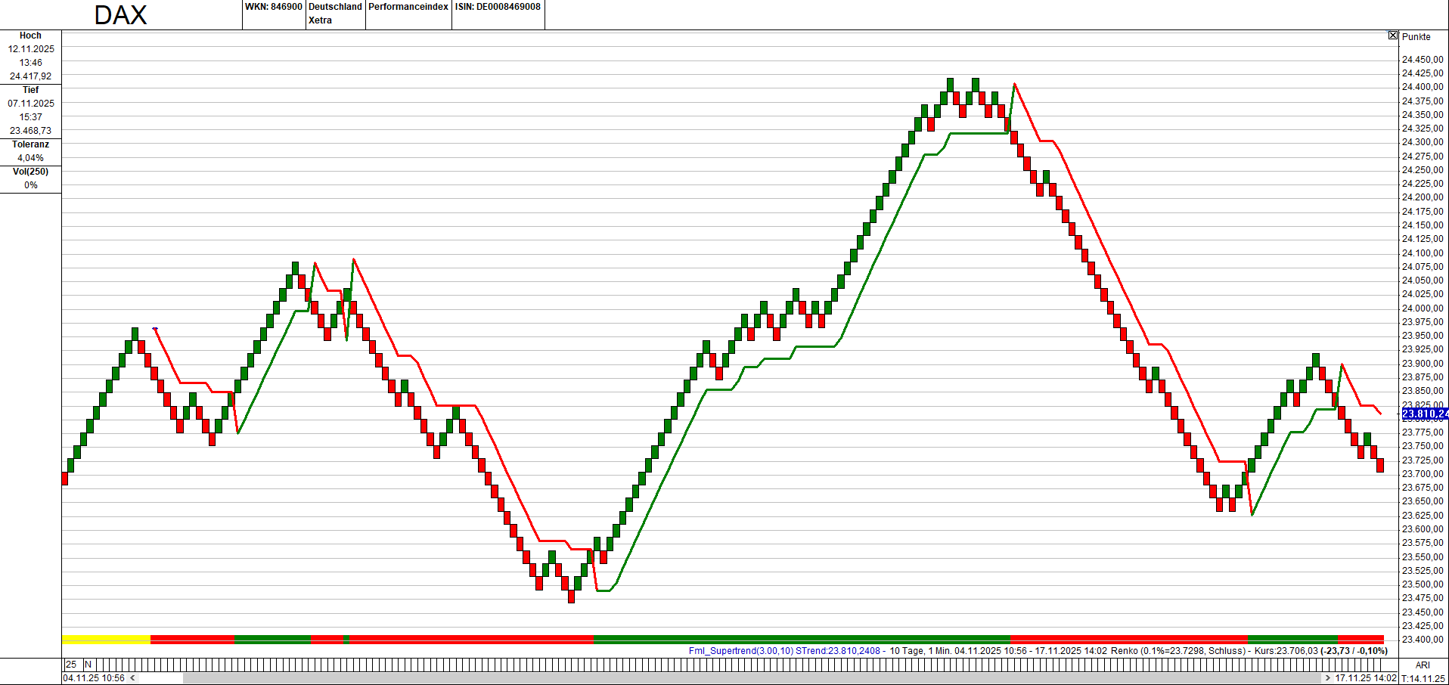Click the 25 box in the status bar

click(72, 664)
